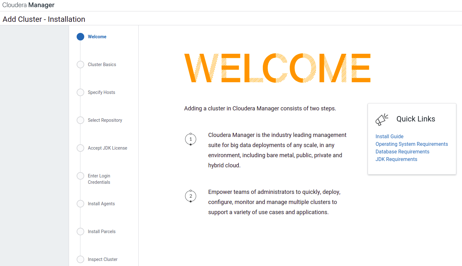
Task: Go to Enter Login Credentials step
Action: coord(99,179)
